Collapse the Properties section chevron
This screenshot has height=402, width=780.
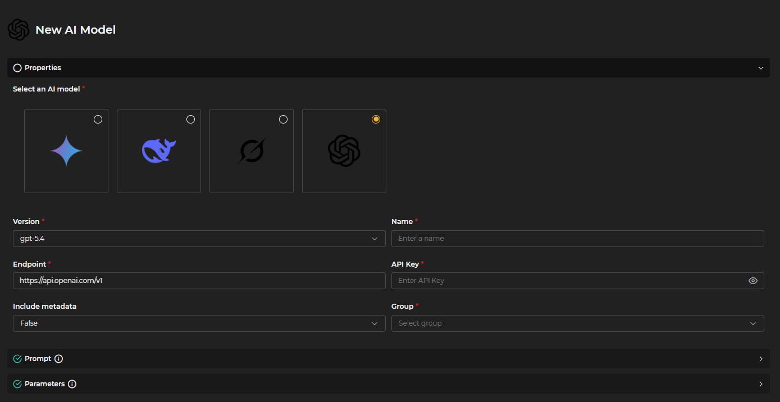coord(761,68)
